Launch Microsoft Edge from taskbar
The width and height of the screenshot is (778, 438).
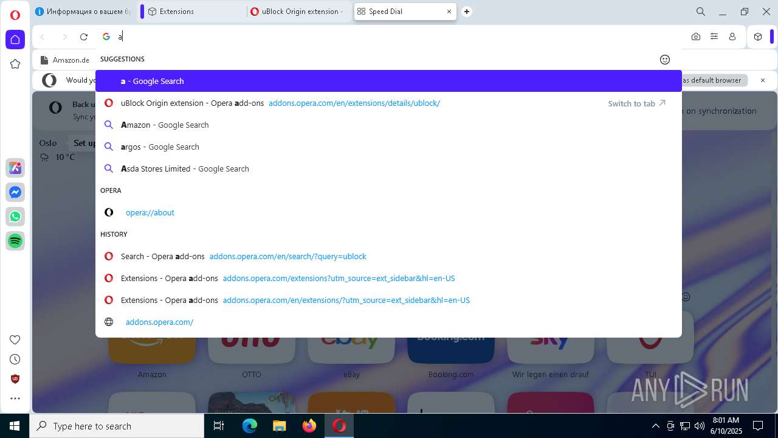pyautogui.click(x=250, y=426)
